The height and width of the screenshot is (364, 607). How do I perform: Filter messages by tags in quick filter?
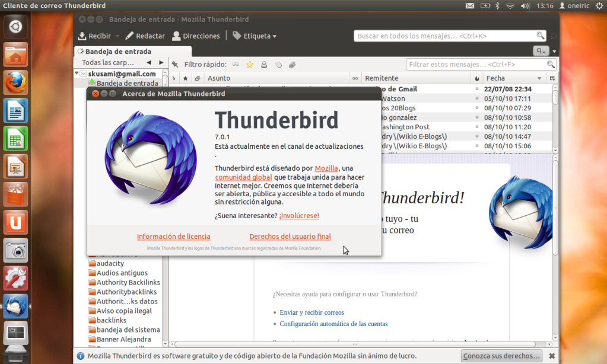tap(278, 65)
